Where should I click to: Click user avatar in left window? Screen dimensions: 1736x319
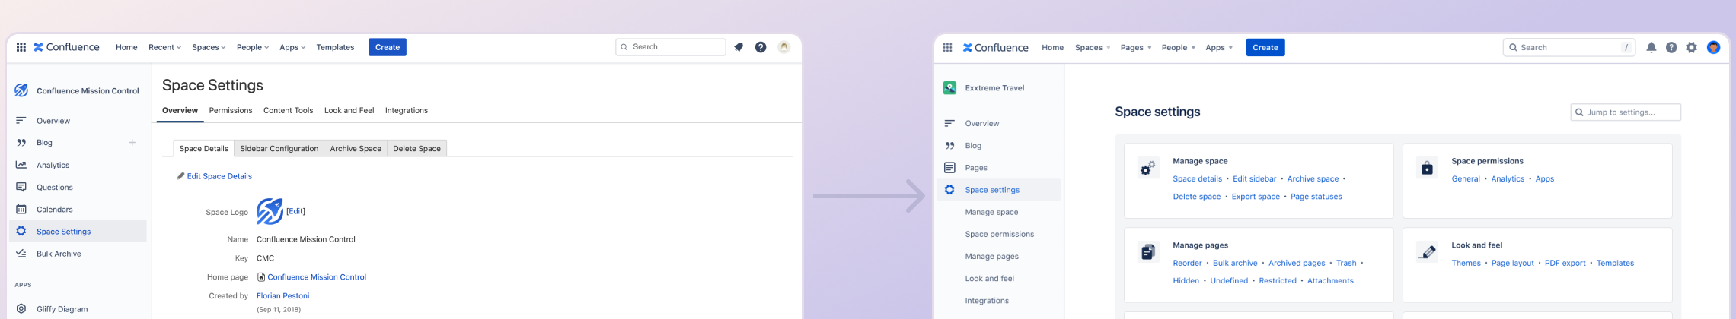pyautogui.click(x=783, y=47)
